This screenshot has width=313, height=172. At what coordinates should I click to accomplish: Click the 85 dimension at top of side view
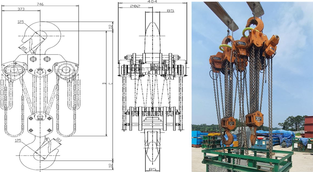170,11
